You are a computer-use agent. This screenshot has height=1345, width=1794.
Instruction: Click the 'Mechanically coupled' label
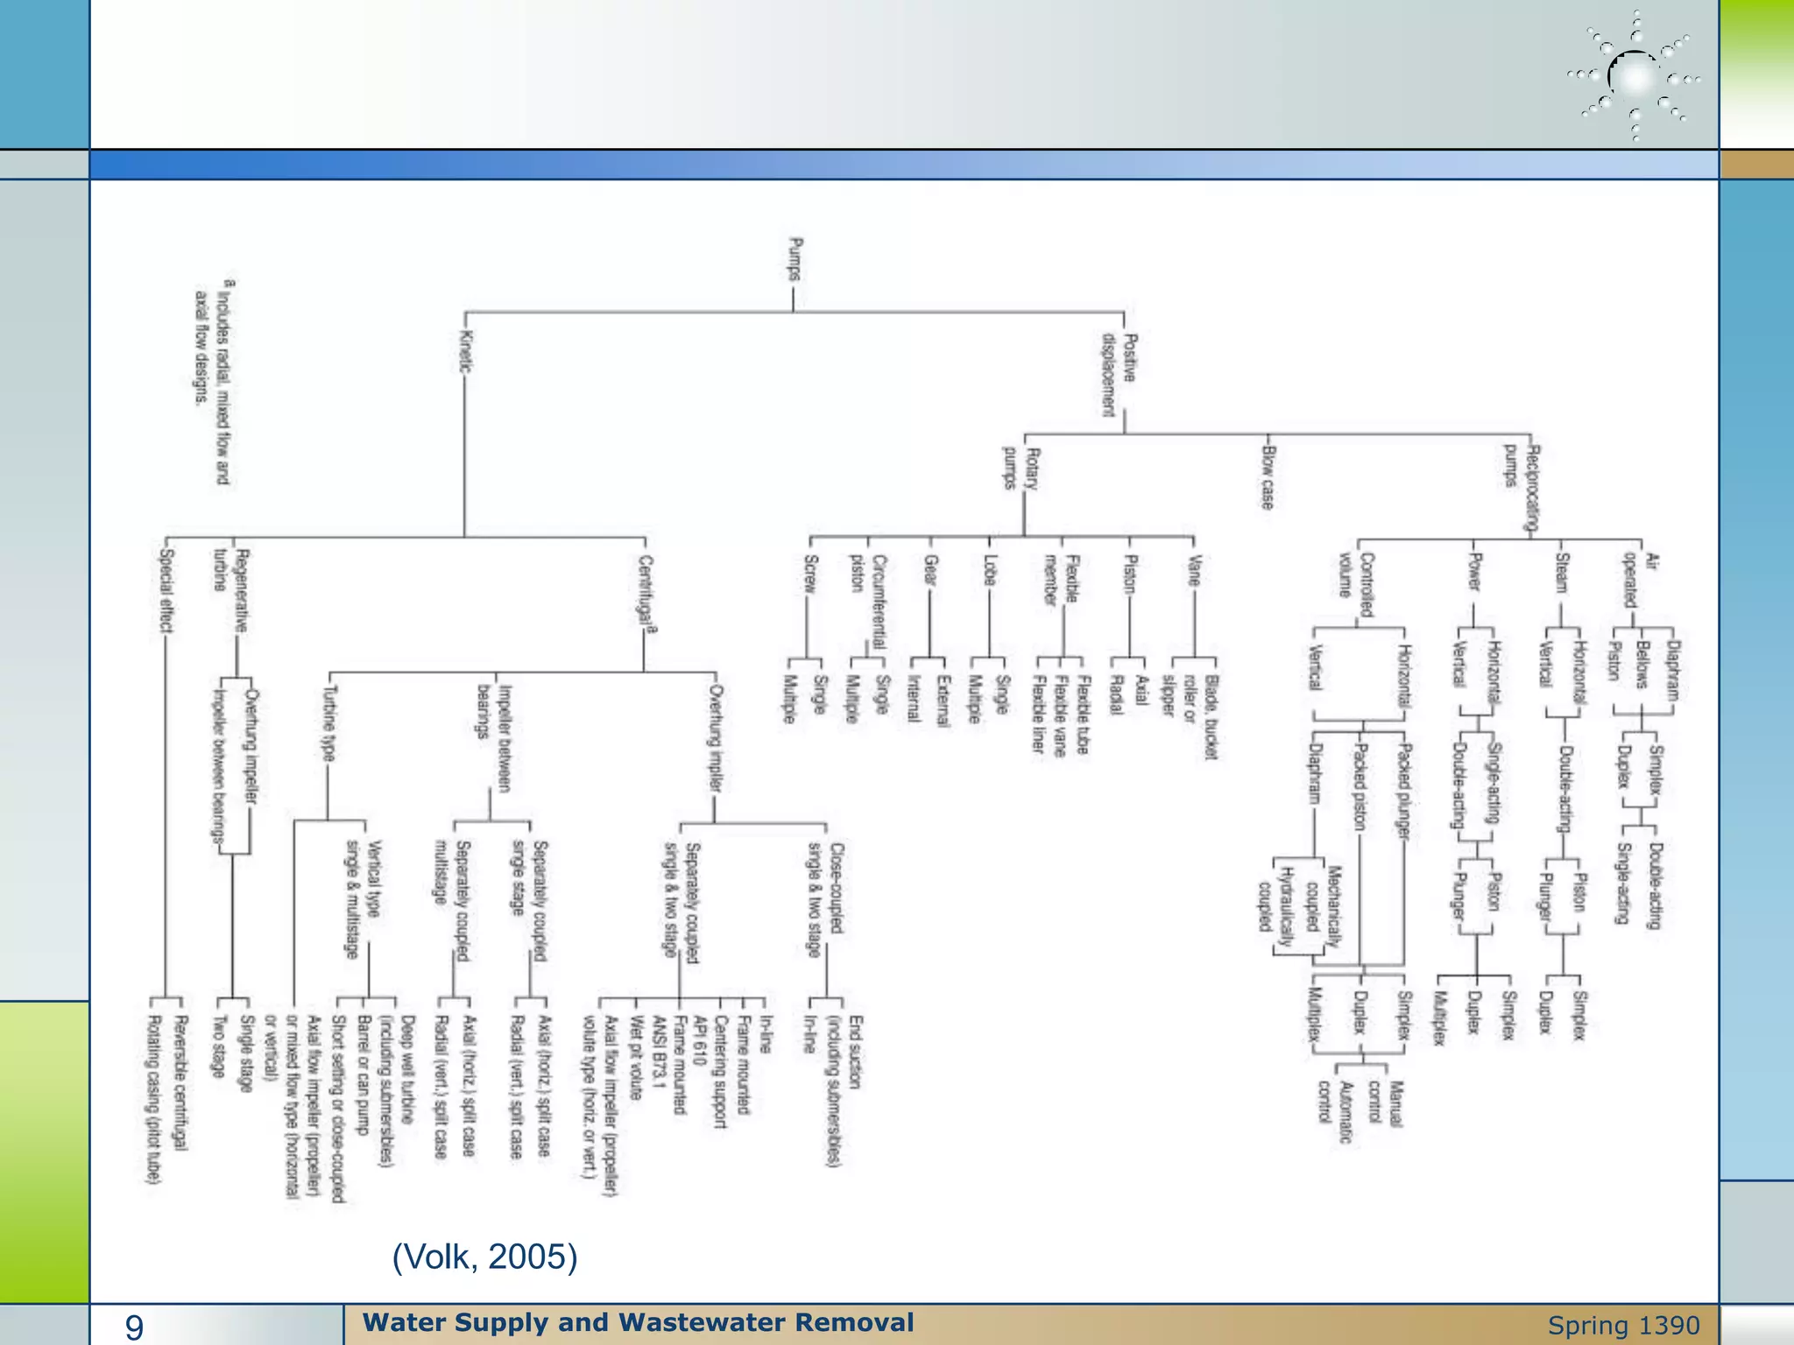coord(1324,906)
